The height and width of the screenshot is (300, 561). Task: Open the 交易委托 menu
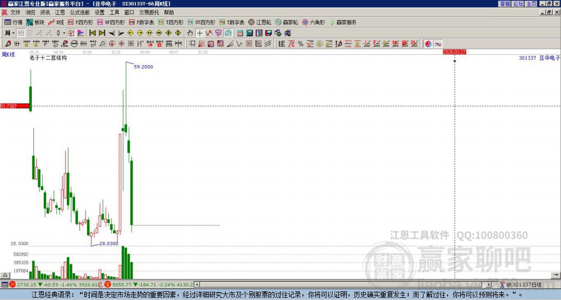pos(149,13)
